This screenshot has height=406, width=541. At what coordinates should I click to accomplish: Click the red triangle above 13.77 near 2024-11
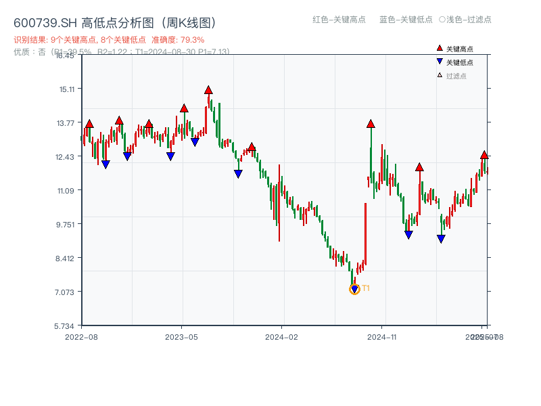[x=371, y=123]
